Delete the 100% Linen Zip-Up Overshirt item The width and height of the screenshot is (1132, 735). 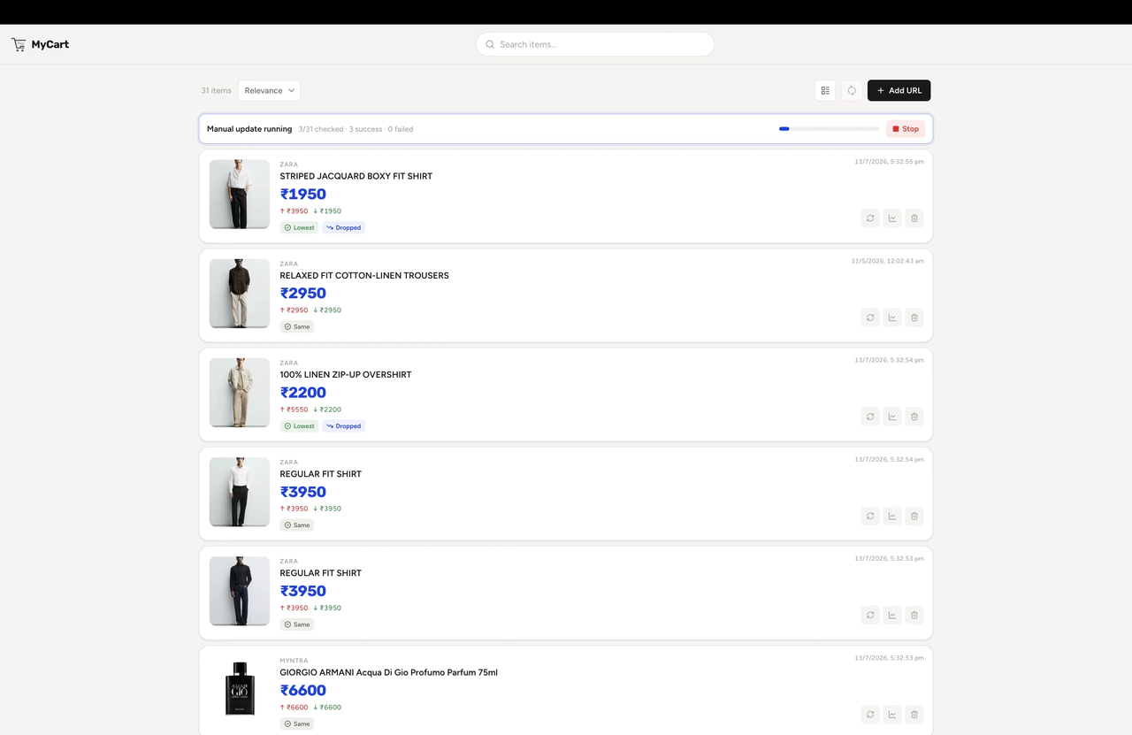[914, 417]
